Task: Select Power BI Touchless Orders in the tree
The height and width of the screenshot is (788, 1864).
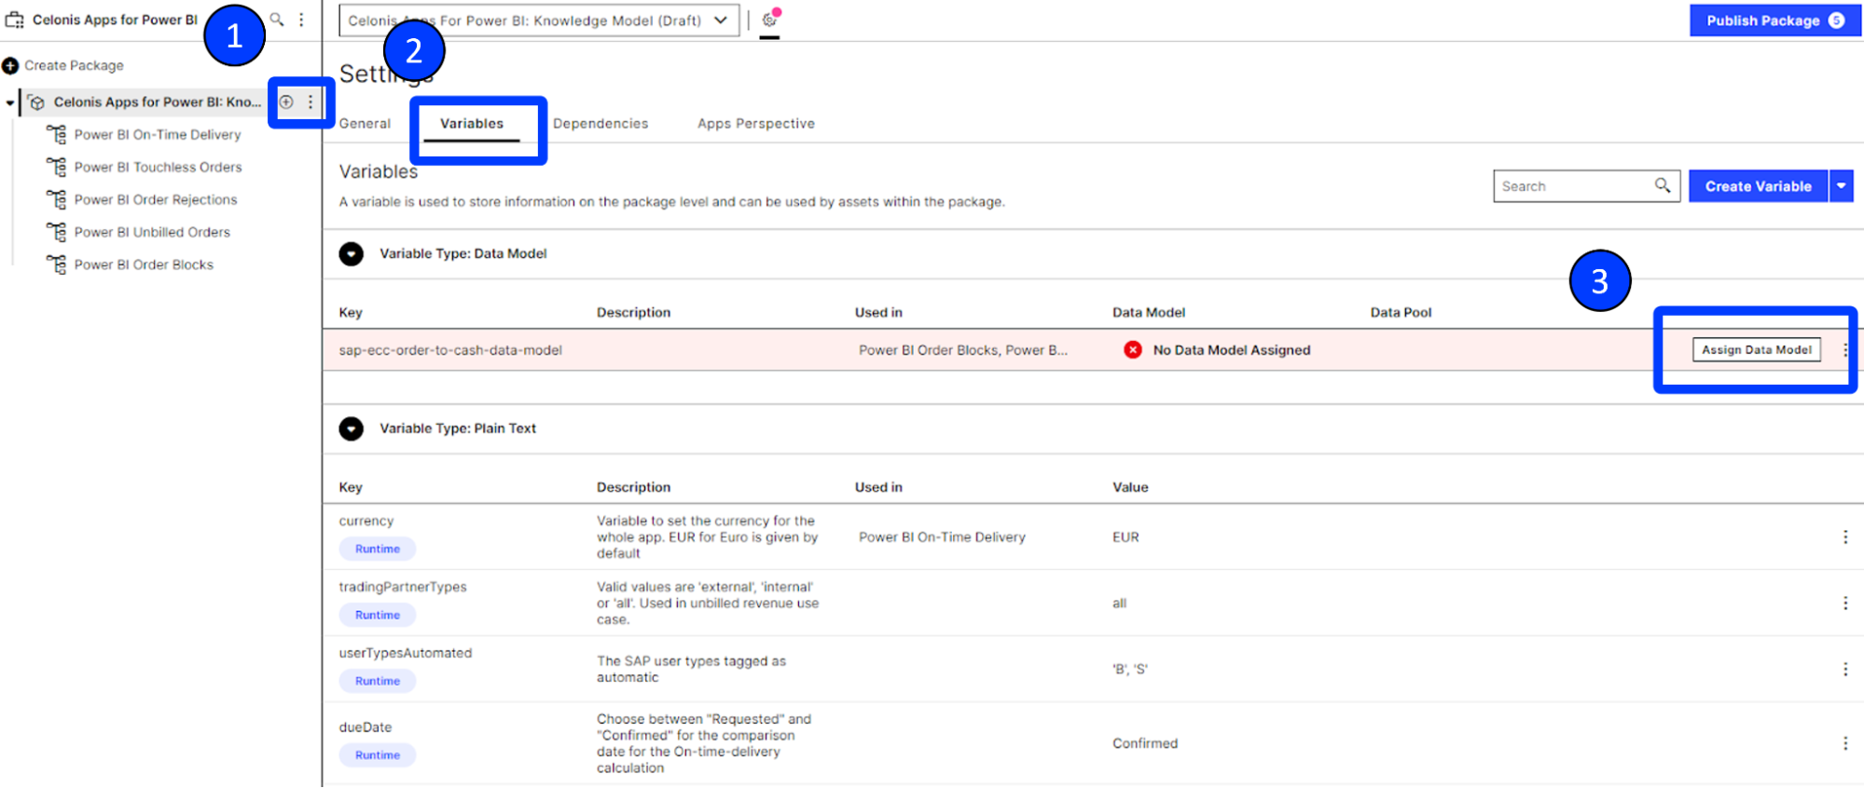Action: click(x=158, y=167)
